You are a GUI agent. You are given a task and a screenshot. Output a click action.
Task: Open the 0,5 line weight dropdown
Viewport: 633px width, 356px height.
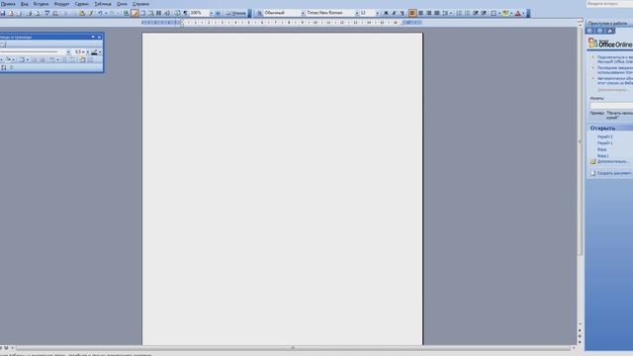88,52
